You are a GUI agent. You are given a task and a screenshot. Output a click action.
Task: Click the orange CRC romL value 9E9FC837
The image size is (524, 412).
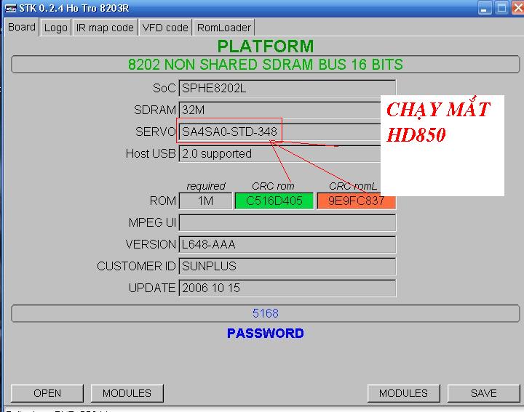pyautogui.click(x=356, y=201)
